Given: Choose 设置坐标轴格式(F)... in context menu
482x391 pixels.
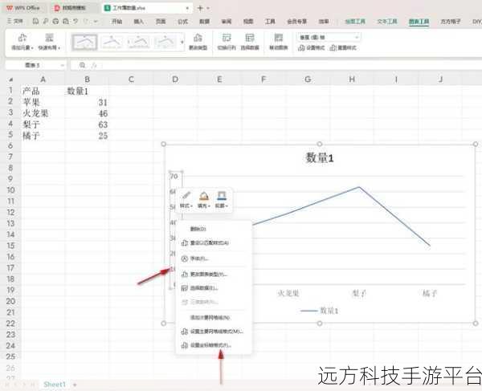Looking at the screenshot, I should click(214, 345).
